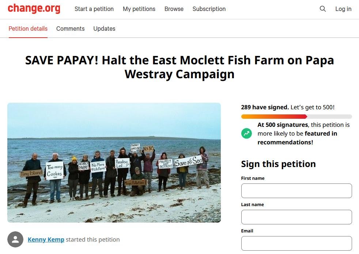
Task: Open the Subscription page
Action: pyautogui.click(x=209, y=9)
